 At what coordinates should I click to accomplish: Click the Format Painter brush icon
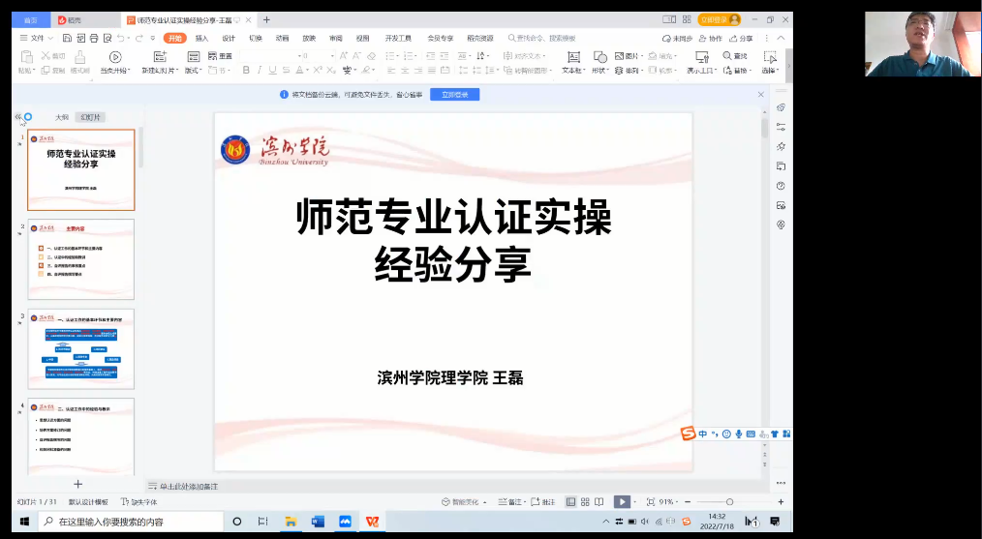80,57
